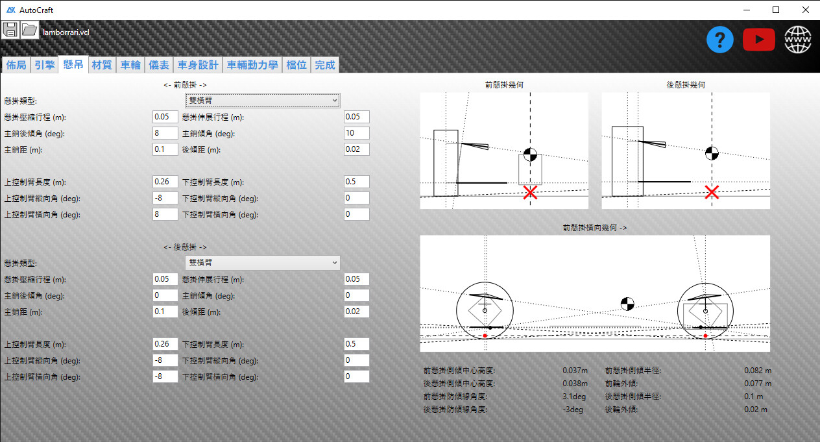Click the 前懸掛幾何 diagram

[504, 151]
